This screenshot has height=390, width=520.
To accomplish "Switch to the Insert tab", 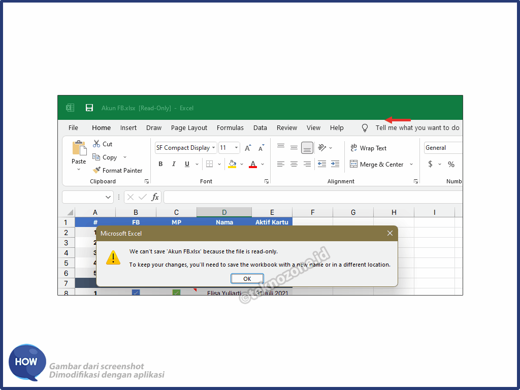I will [x=128, y=127].
